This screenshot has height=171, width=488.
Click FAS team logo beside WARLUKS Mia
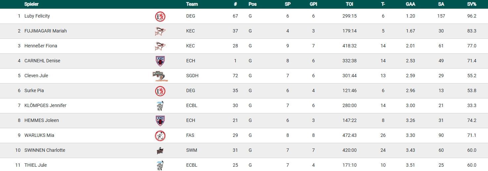pyautogui.click(x=160, y=136)
